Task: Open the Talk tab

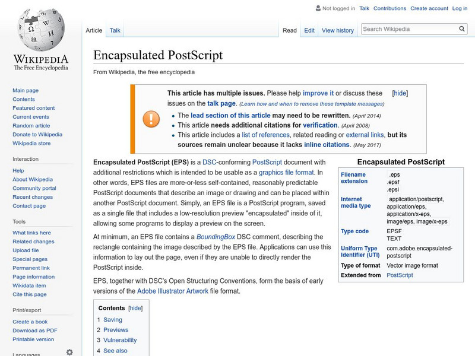Action: (115, 30)
